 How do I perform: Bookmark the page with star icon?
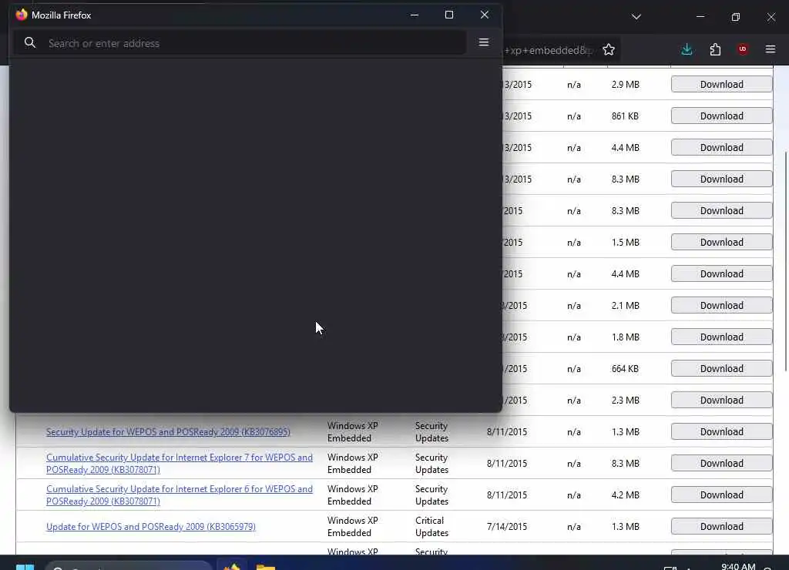(x=609, y=49)
